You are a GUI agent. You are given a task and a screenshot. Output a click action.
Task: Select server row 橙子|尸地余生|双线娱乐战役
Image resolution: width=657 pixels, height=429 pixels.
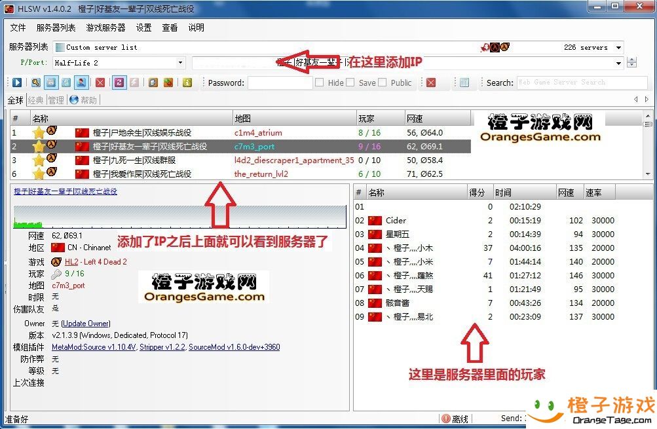click(240, 133)
